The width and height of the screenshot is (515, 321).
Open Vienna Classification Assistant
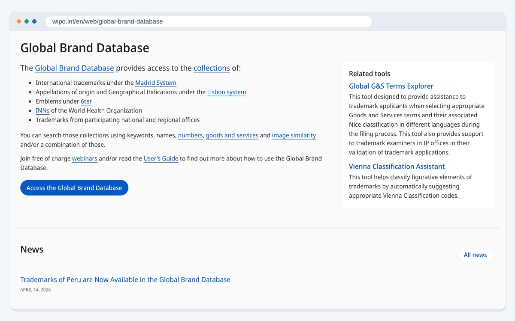[x=397, y=166]
